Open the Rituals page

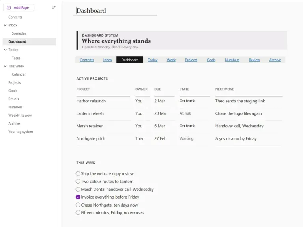click(13, 99)
